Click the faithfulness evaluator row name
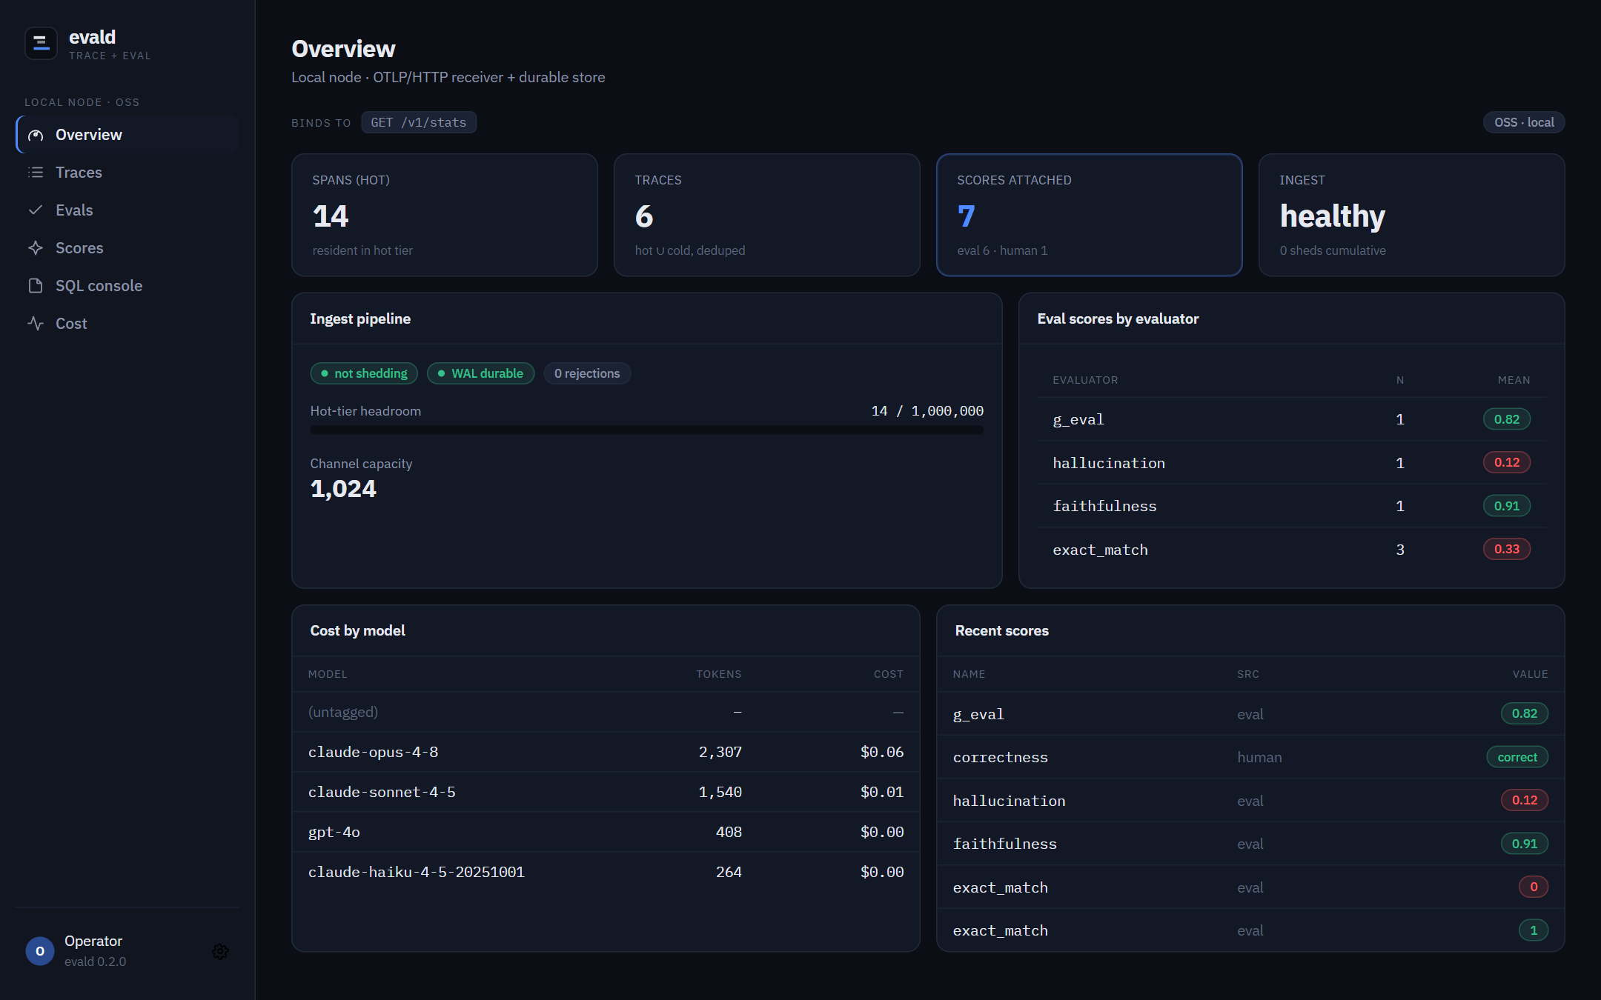Viewport: 1601px width, 1000px height. pyautogui.click(x=1104, y=506)
